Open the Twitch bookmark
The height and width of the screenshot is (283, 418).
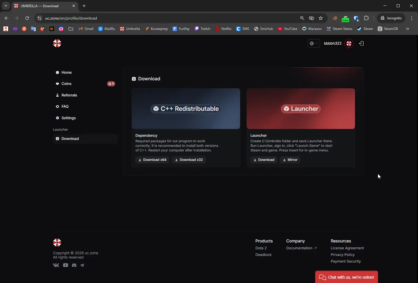(203, 29)
